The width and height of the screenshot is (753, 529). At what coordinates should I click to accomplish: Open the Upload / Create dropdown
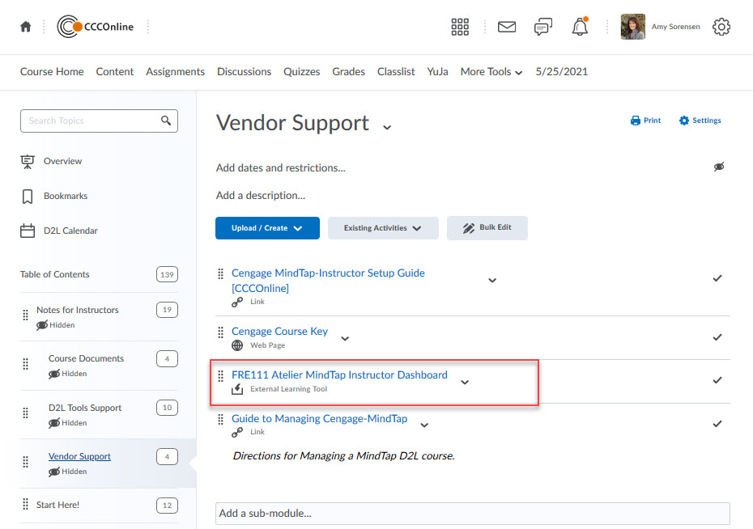click(x=267, y=228)
